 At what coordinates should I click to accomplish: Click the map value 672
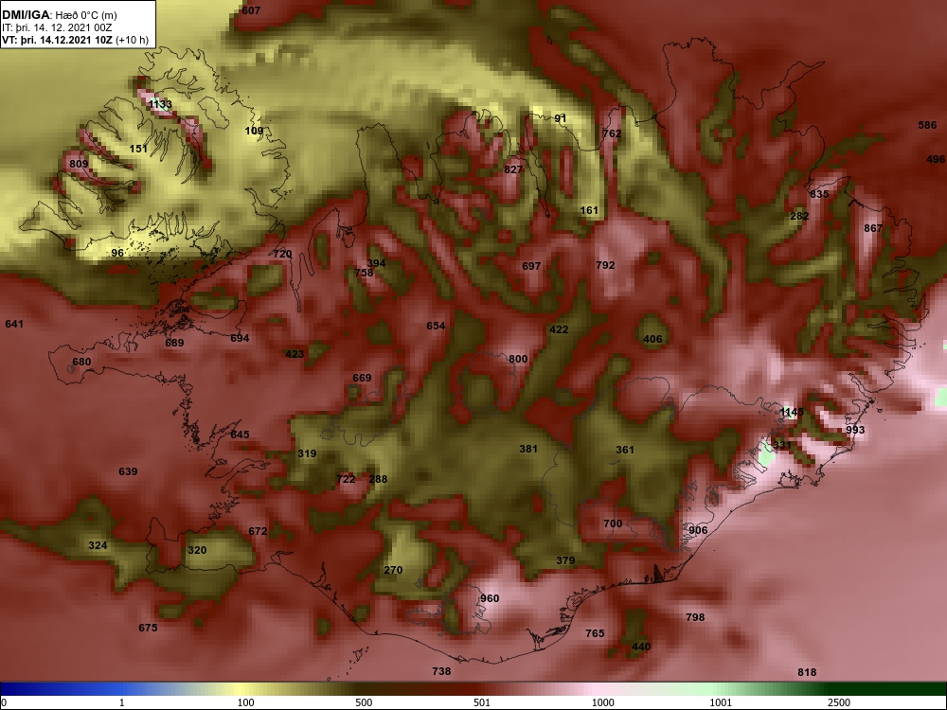[x=258, y=531]
